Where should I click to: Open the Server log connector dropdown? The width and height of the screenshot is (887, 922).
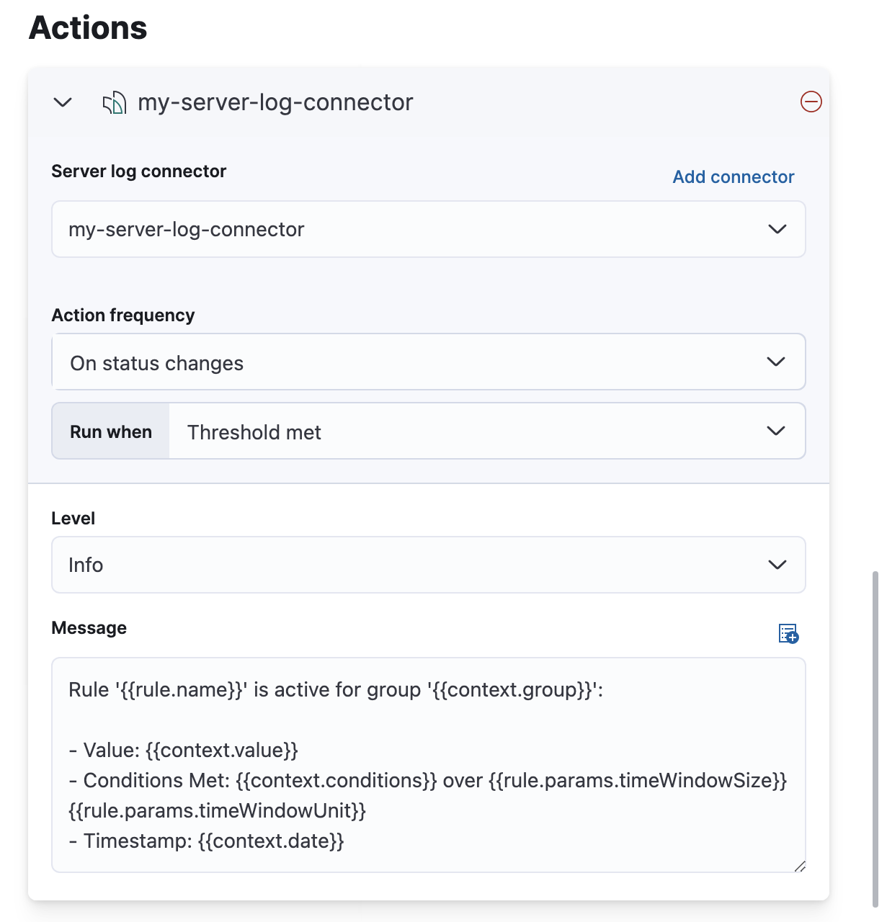pyautogui.click(x=428, y=229)
